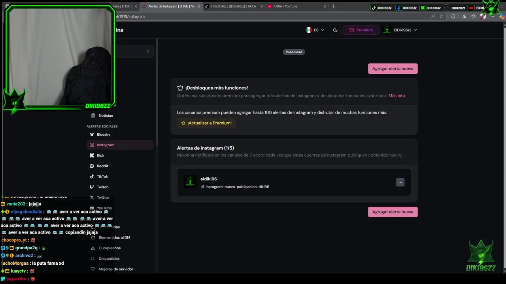This screenshot has width=506, height=284.
Task: Switch to the ElDiki - YouTube tab
Action: (296, 6)
